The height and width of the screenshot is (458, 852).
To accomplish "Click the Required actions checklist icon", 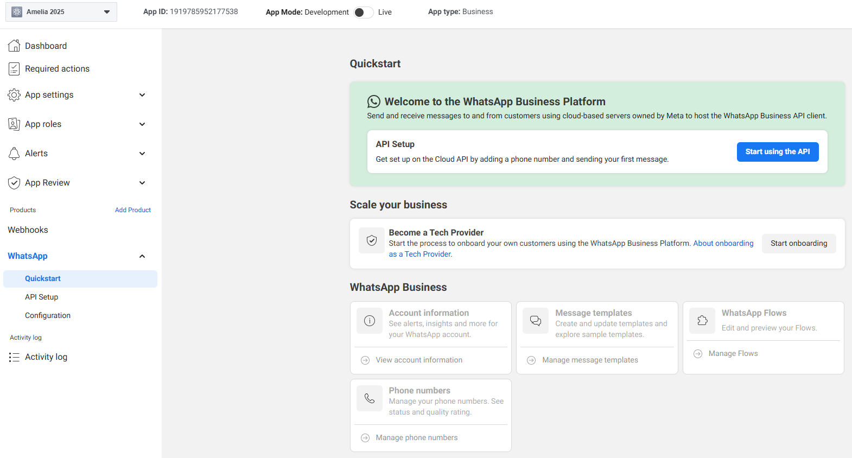I will click(14, 69).
